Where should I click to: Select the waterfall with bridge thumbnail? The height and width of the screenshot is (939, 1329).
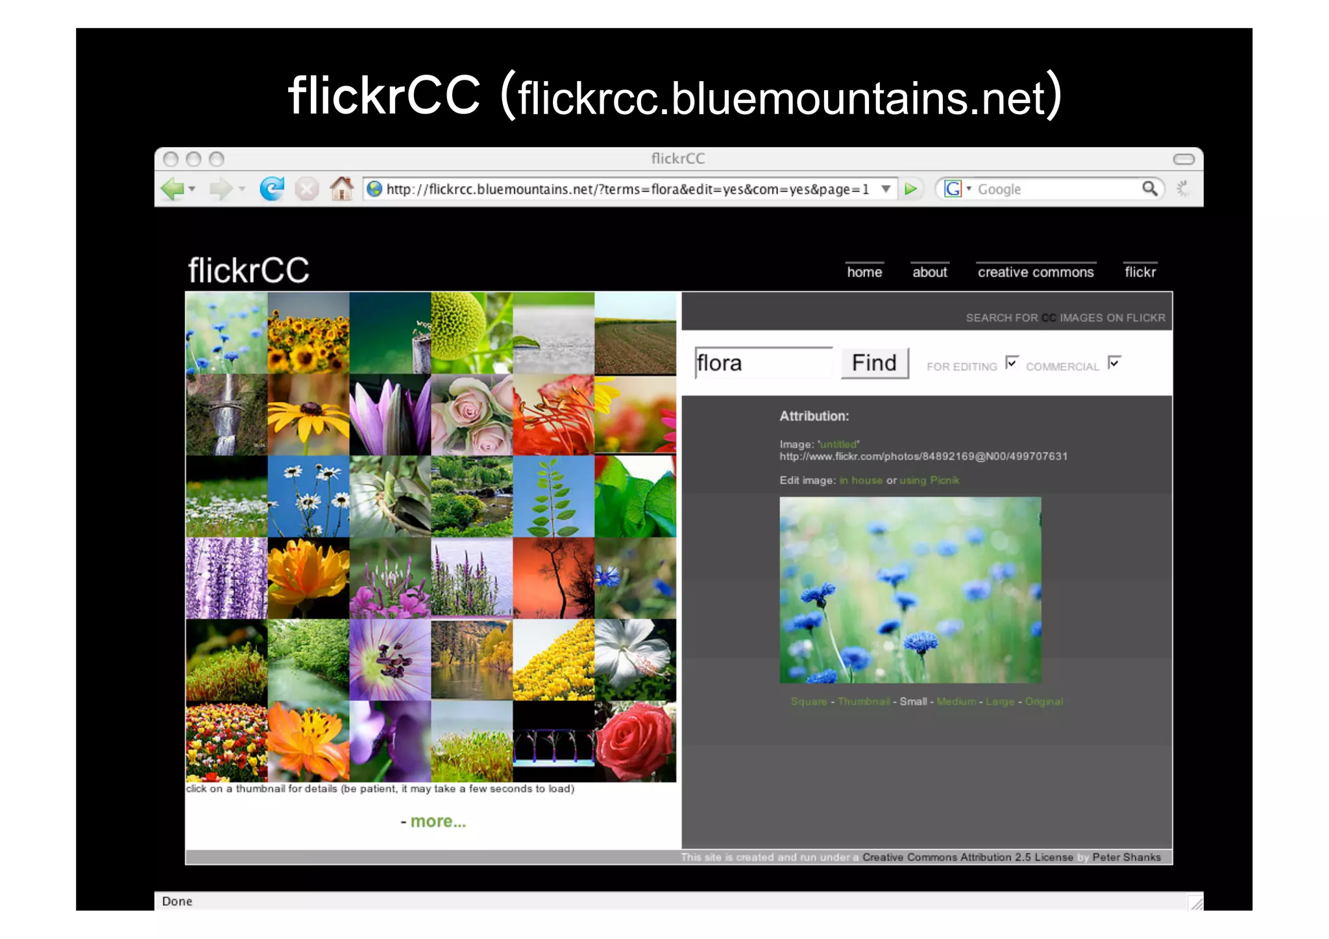click(x=226, y=415)
